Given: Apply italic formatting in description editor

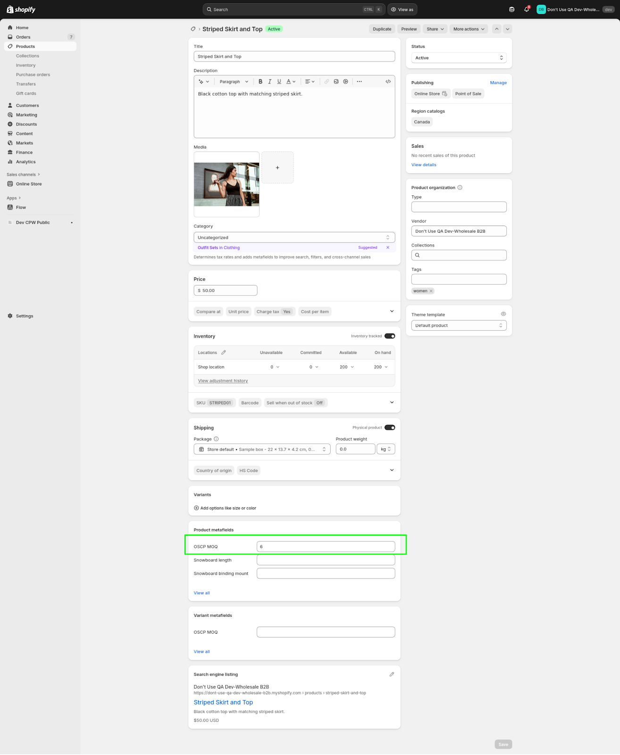Looking at the screenshot, I should pos(269,82).
